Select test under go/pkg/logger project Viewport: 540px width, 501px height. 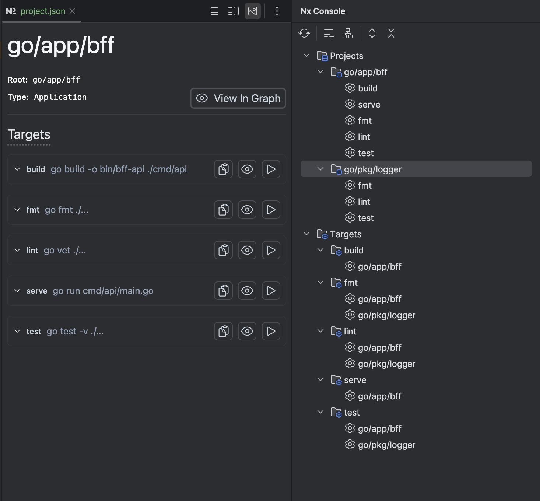pyautogui.click(x=366, y=218)
